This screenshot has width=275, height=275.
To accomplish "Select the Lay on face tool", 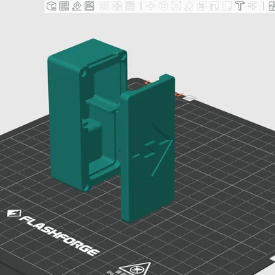I will click(x=189, y=6).
